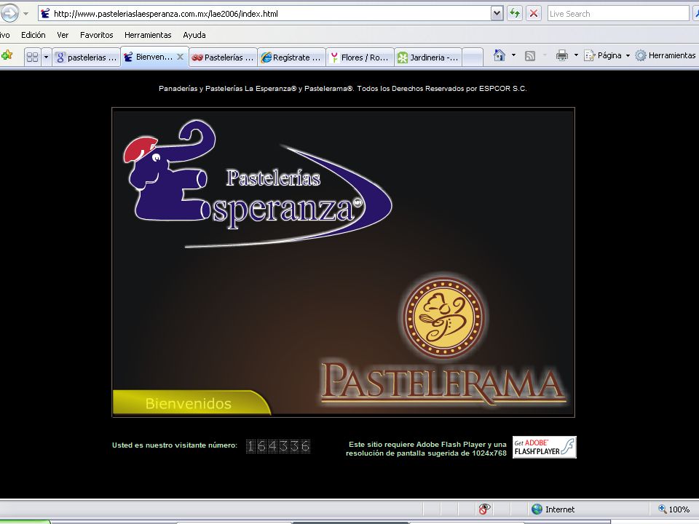The width and height of the screenshot is (699, 524).
Task: Click the Print icon
Action: pyautogui.click(x=561, y=55)
